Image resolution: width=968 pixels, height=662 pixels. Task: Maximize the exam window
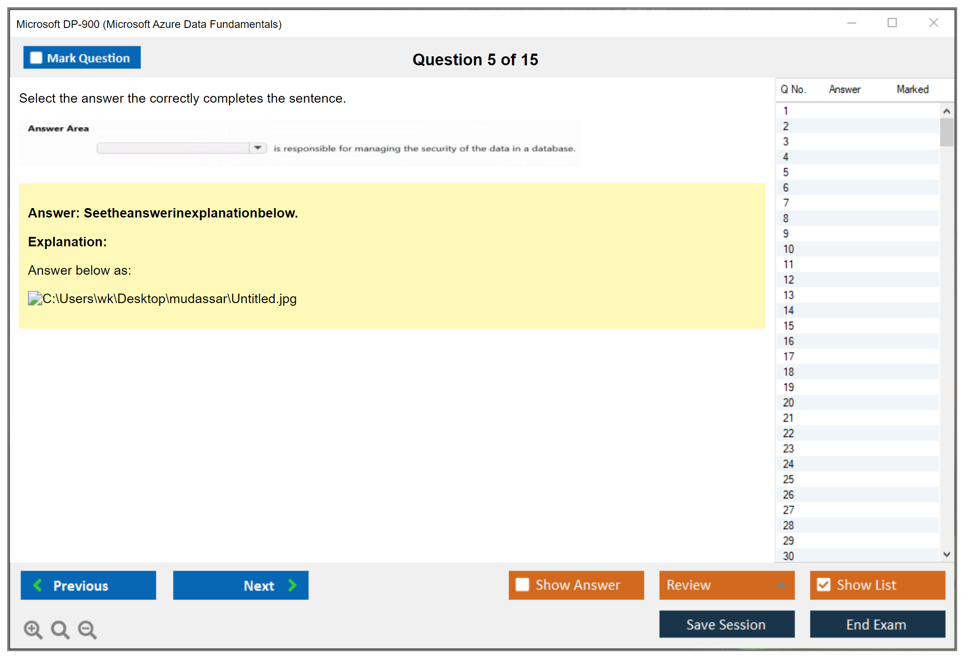coord(892,23)
